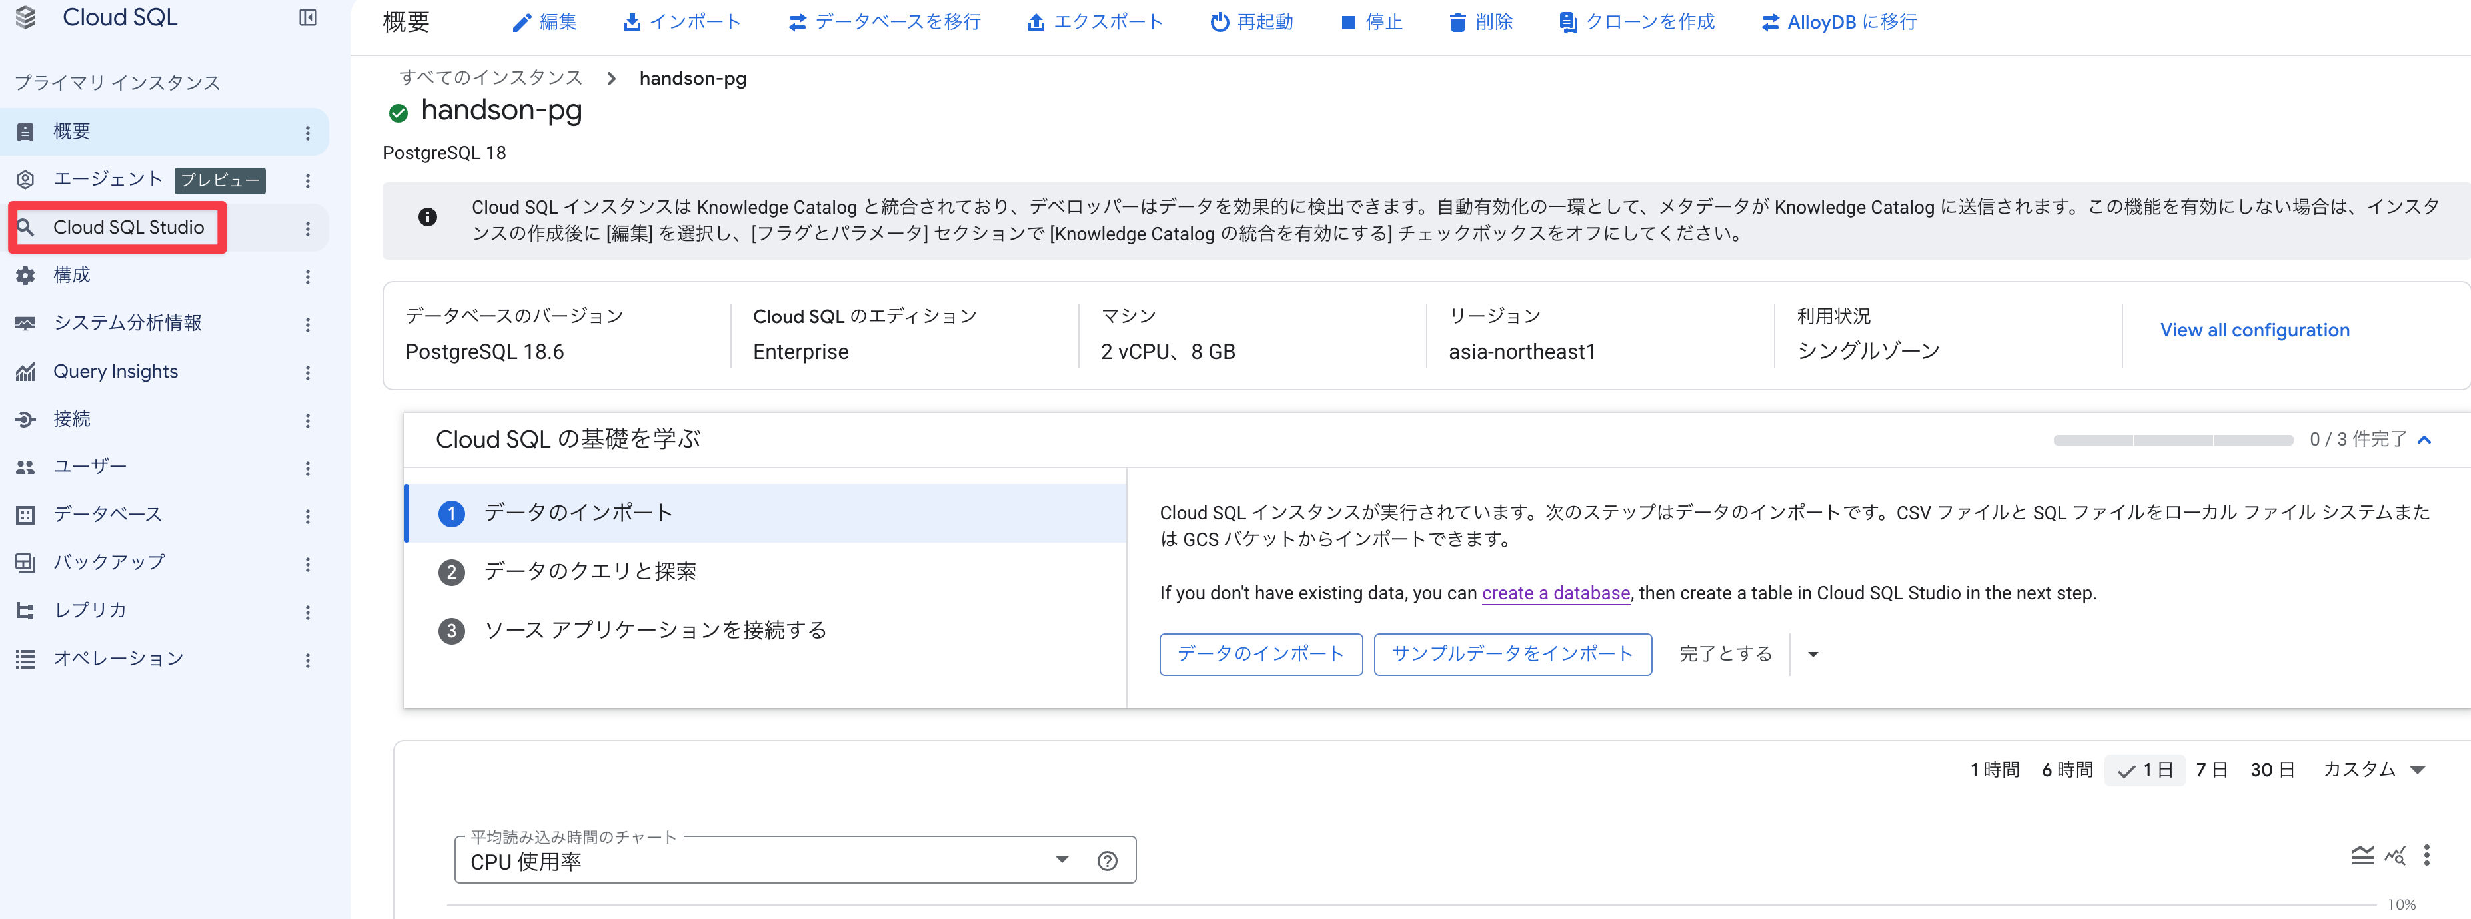Click the 接続 connection icon

click(x=26, y=420)
